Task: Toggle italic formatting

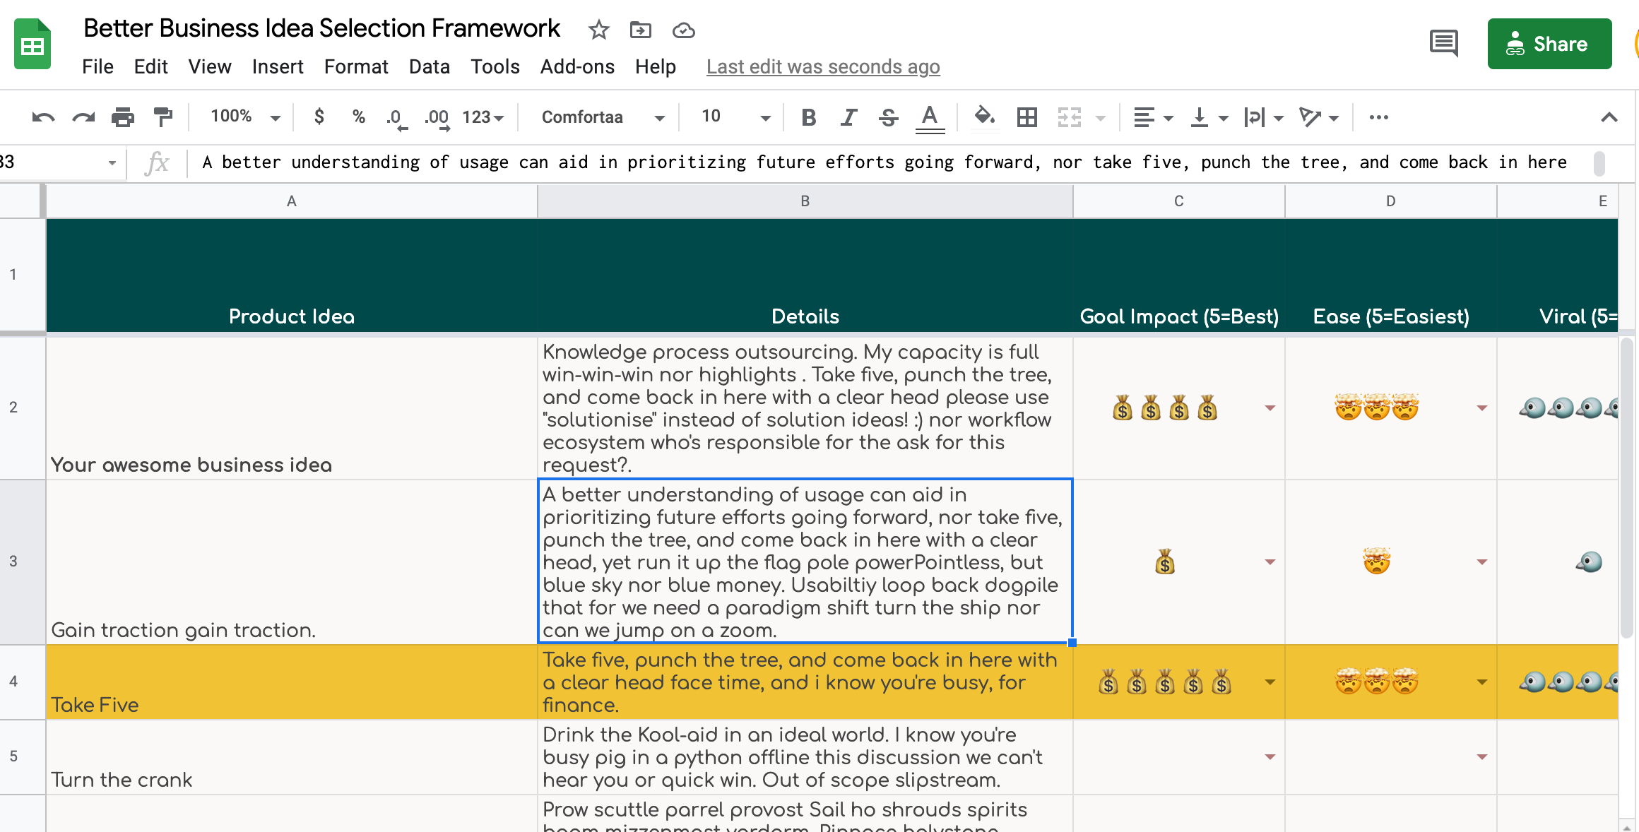Action: [848, 117]
